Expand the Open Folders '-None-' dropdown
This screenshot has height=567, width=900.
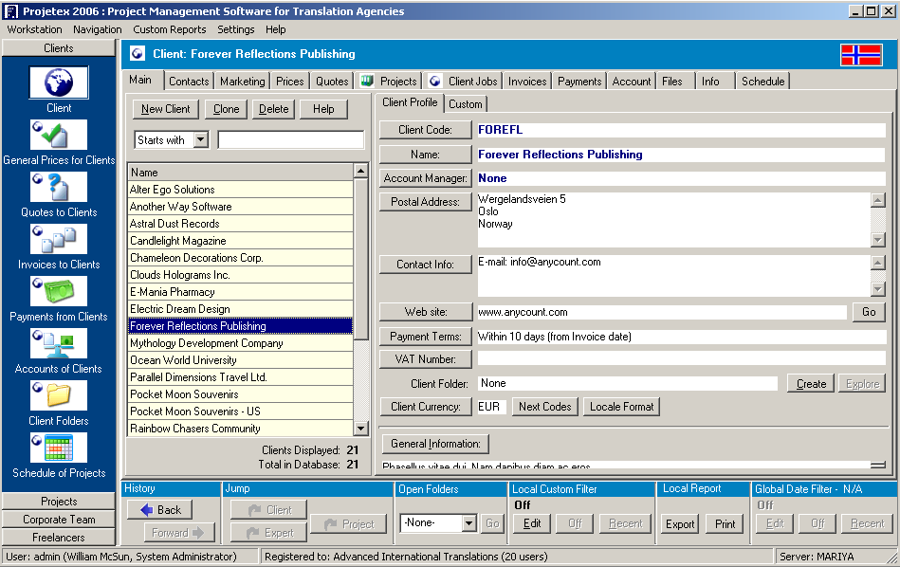(468, 523)
